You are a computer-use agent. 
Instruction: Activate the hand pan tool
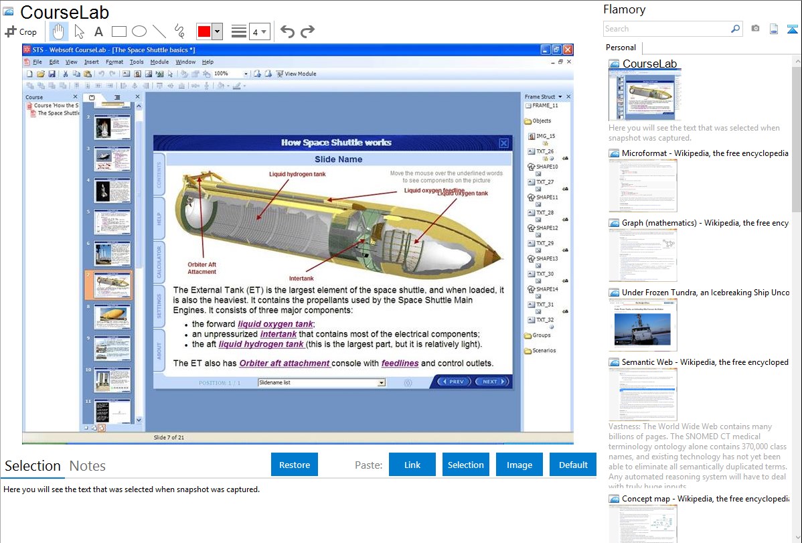pyautogui.click(x=58, y=31)
